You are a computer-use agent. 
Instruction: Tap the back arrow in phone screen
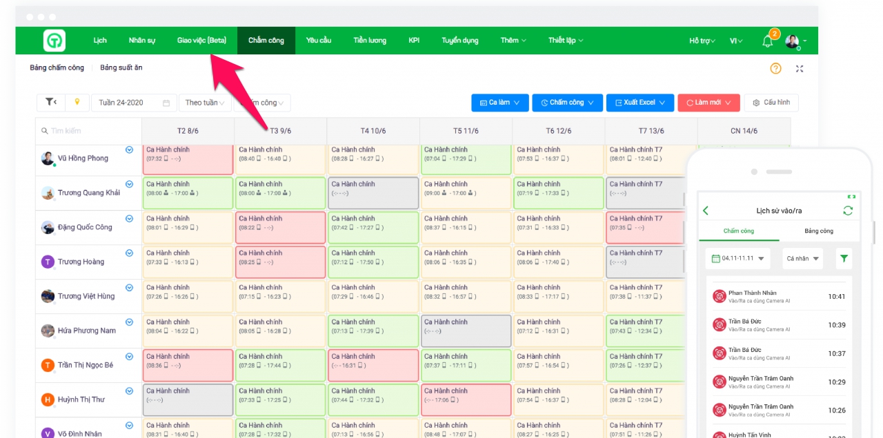706,211
